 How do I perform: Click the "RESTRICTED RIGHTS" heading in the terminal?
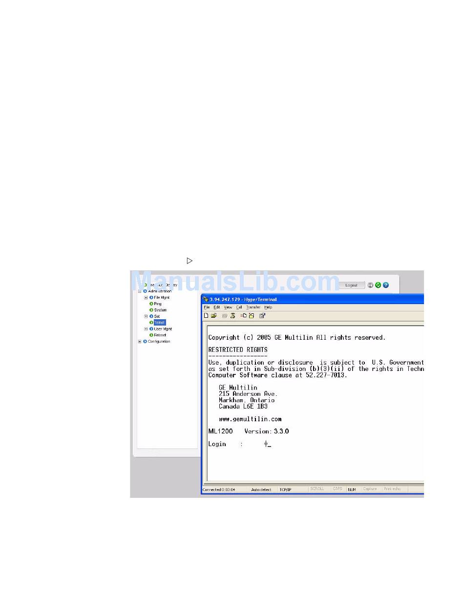coord(238,350)
